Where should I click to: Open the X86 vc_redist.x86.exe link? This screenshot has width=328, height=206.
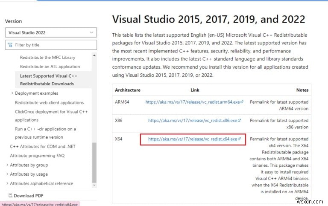(x=193, y=121)
